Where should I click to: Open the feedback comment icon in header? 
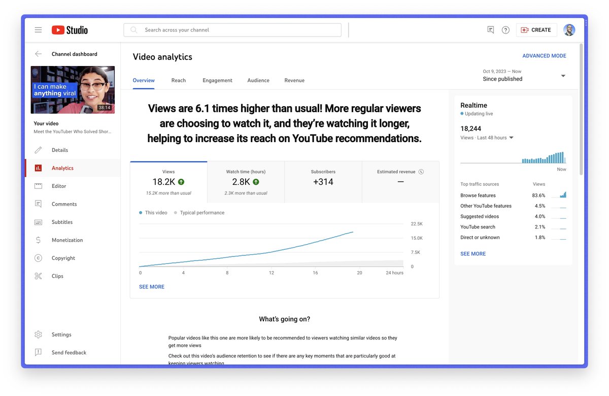[490, 30]
